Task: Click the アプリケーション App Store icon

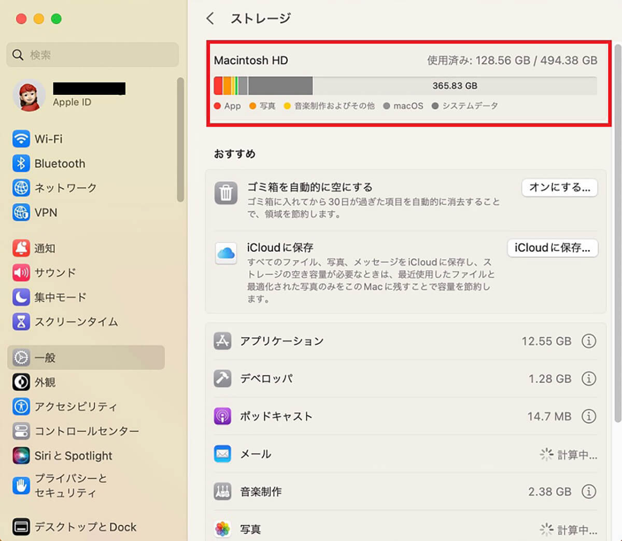Action: point(222,341)
